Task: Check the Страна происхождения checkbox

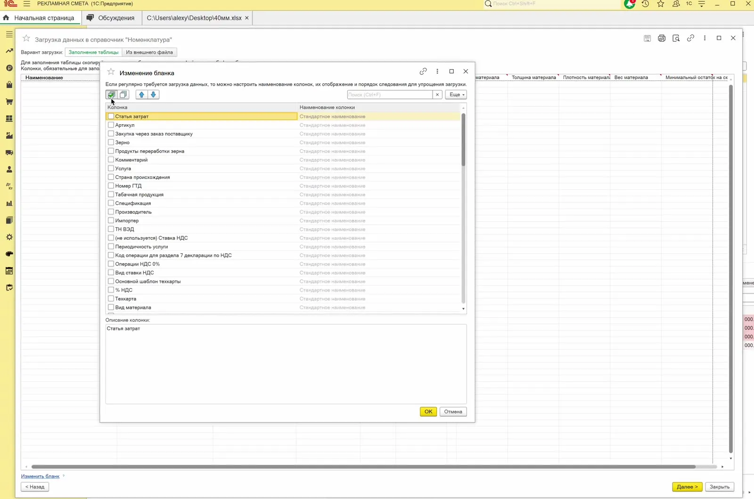Action: pos(111,177)
